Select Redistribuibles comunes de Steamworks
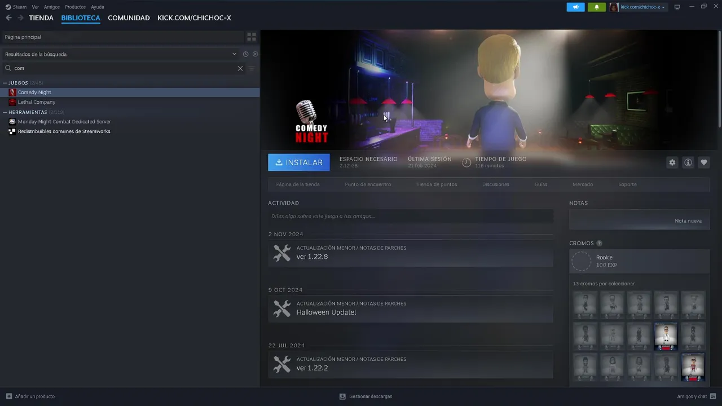The image size is (722, 406). coord(130,131)
